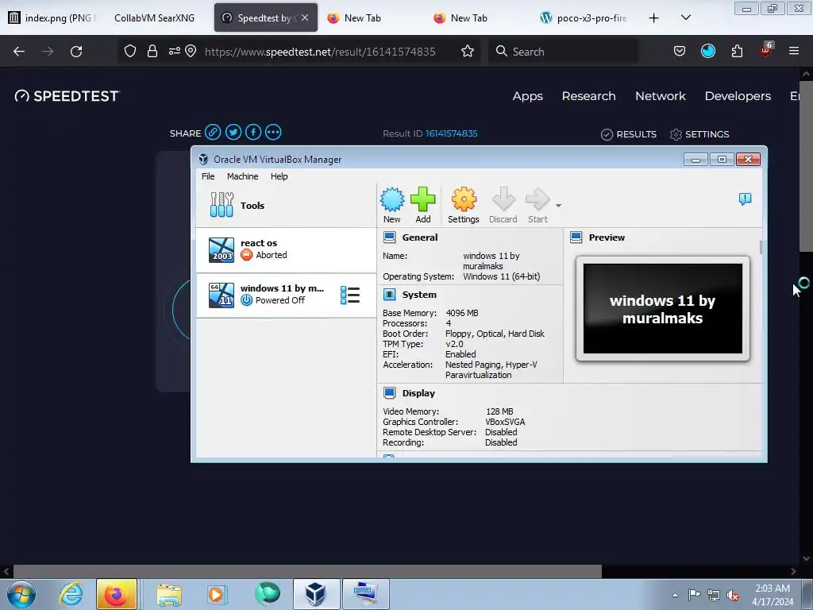Open Windows Explorer folder on taskbar
This screenshot has height=610, width=813.
[169, 594]
